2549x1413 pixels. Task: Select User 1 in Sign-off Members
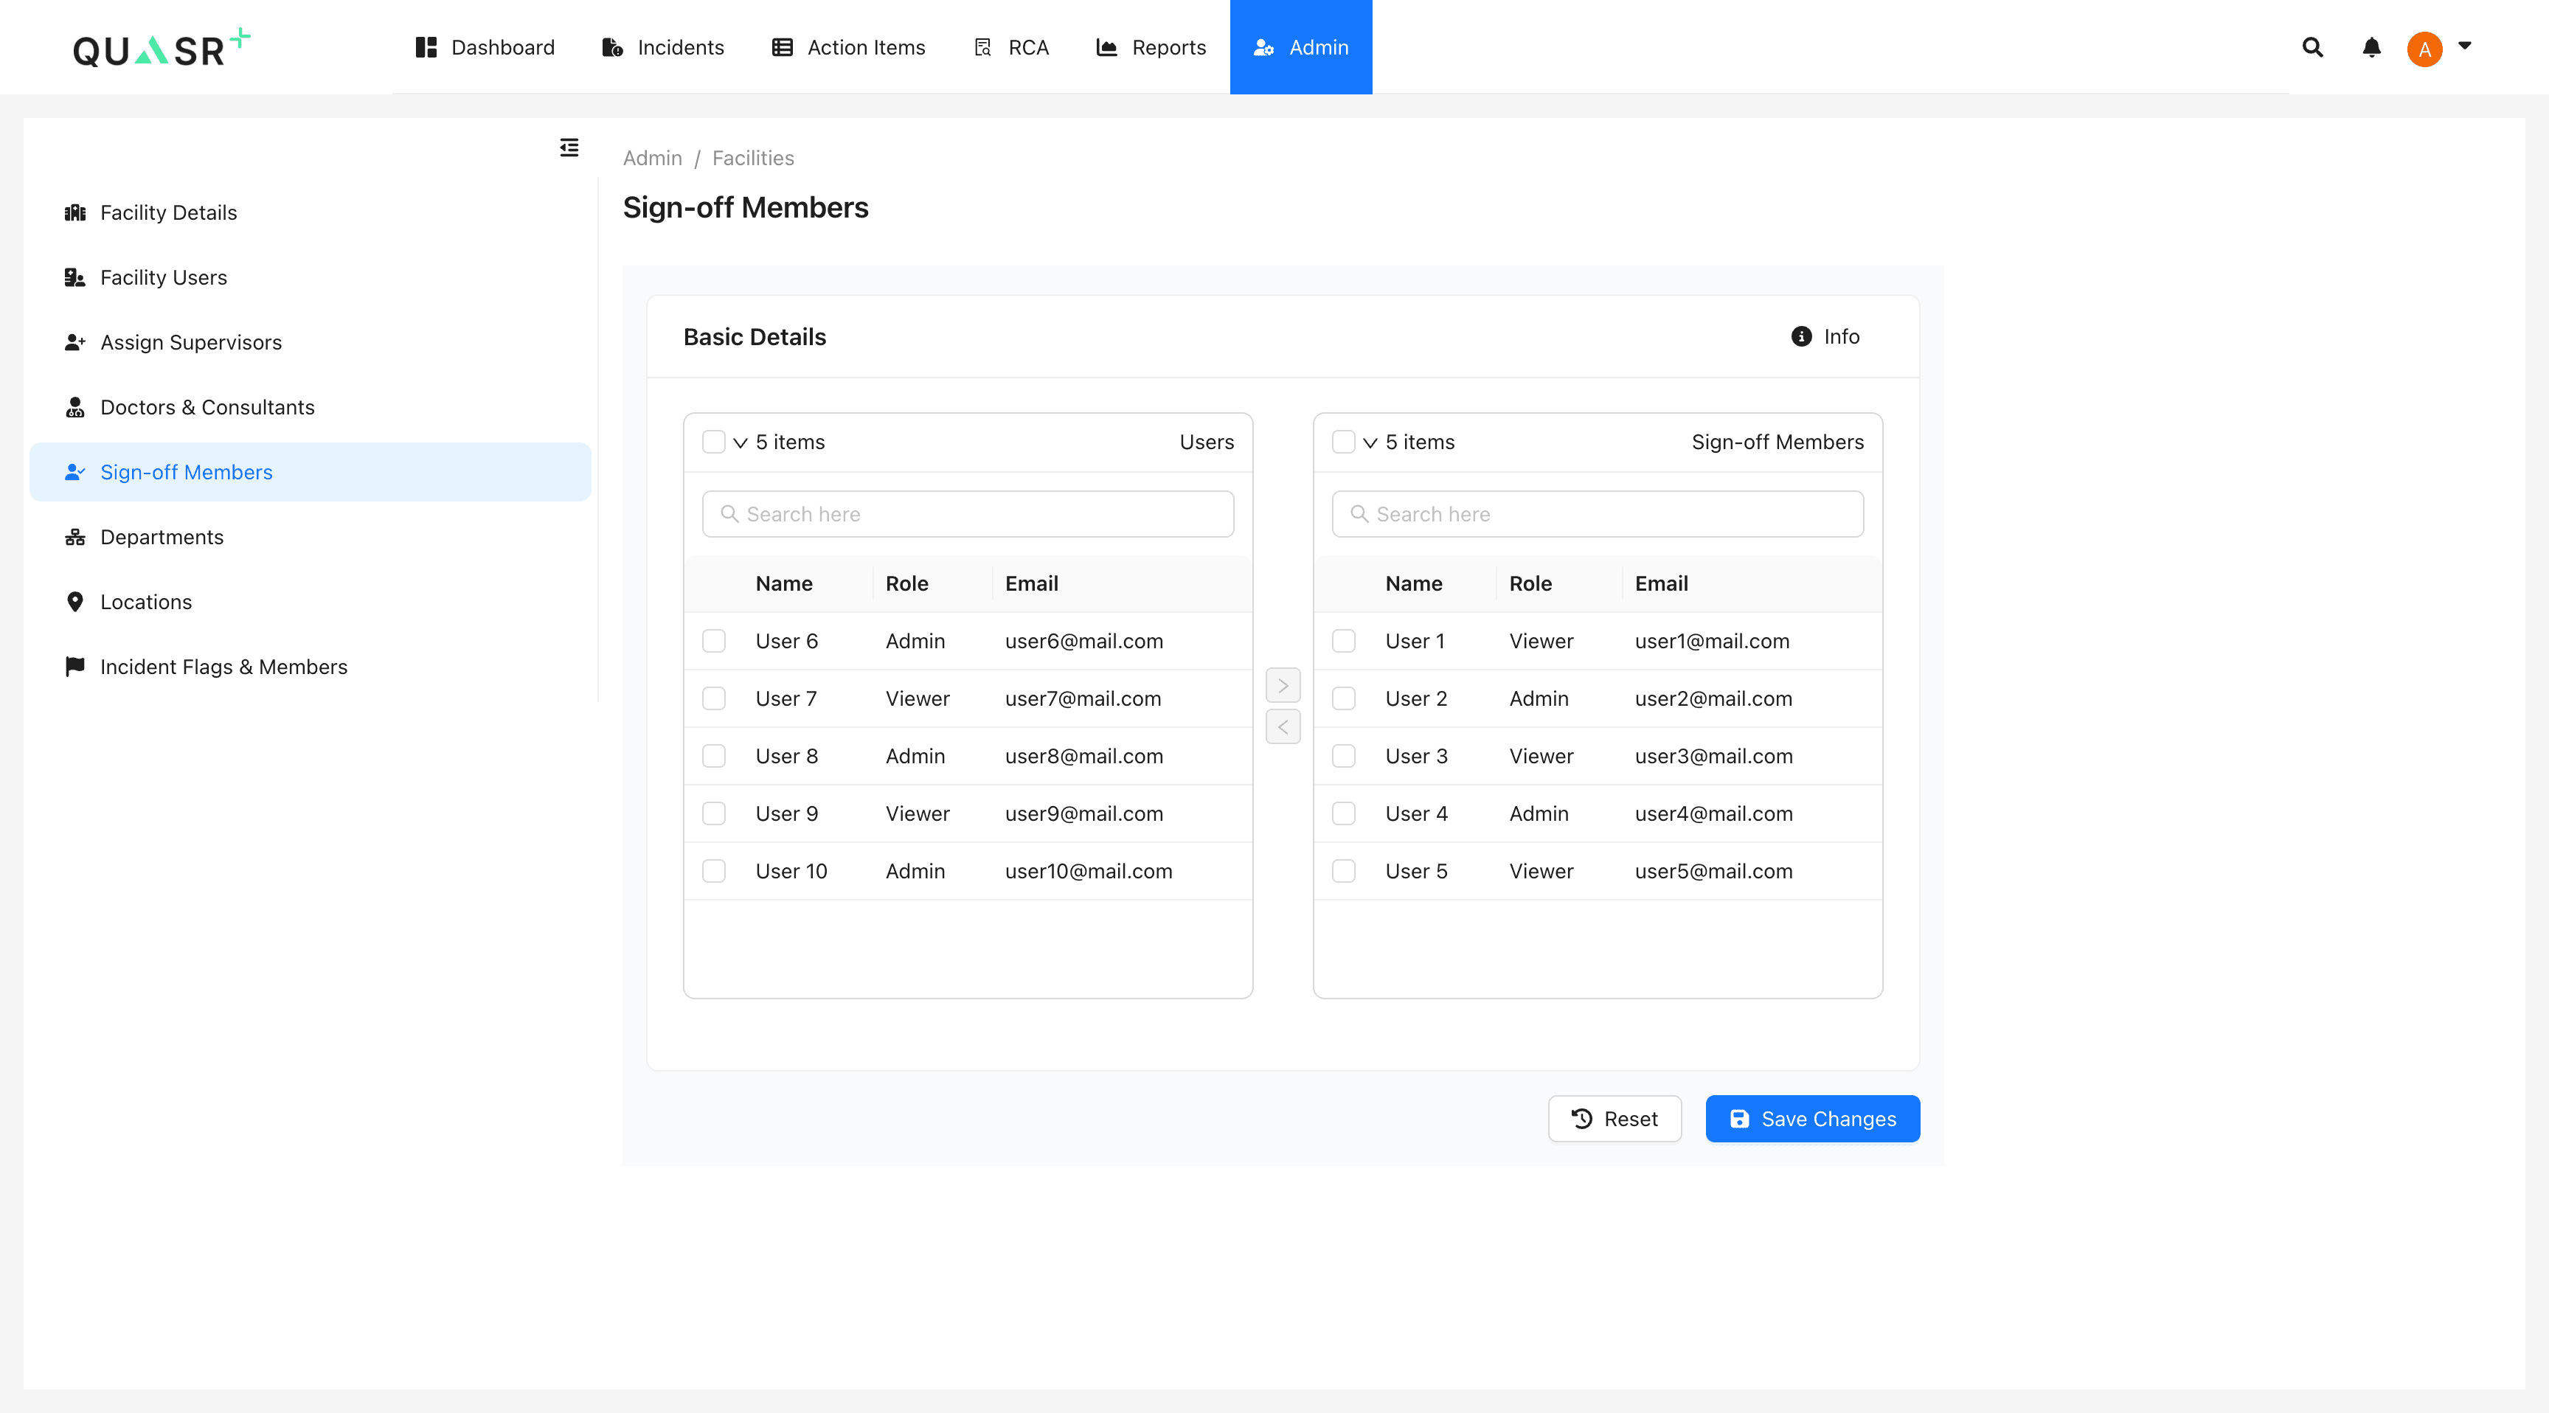pos(1344,641)
